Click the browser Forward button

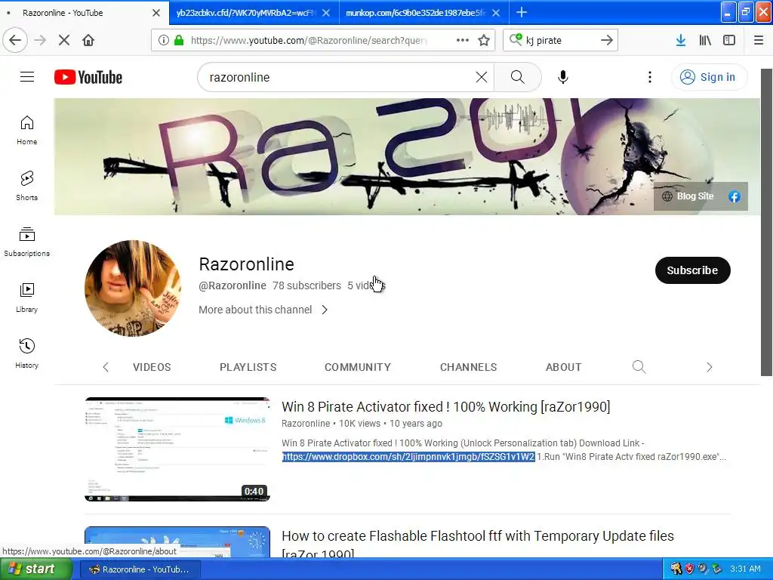(40, 40)
